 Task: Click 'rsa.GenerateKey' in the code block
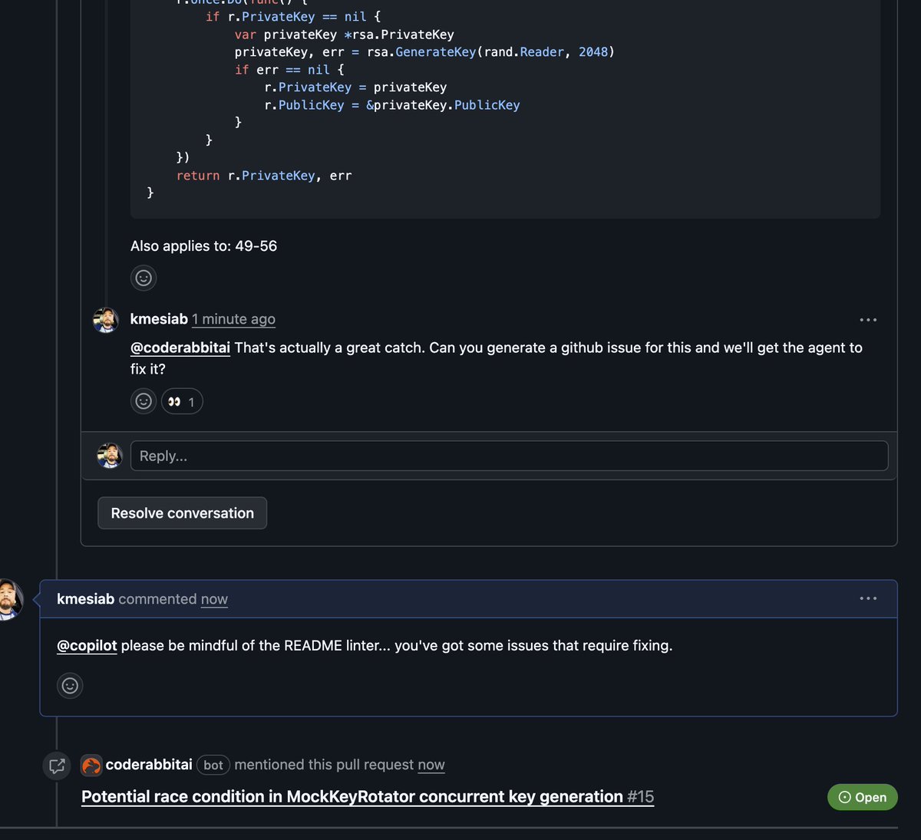pos(421,52)
